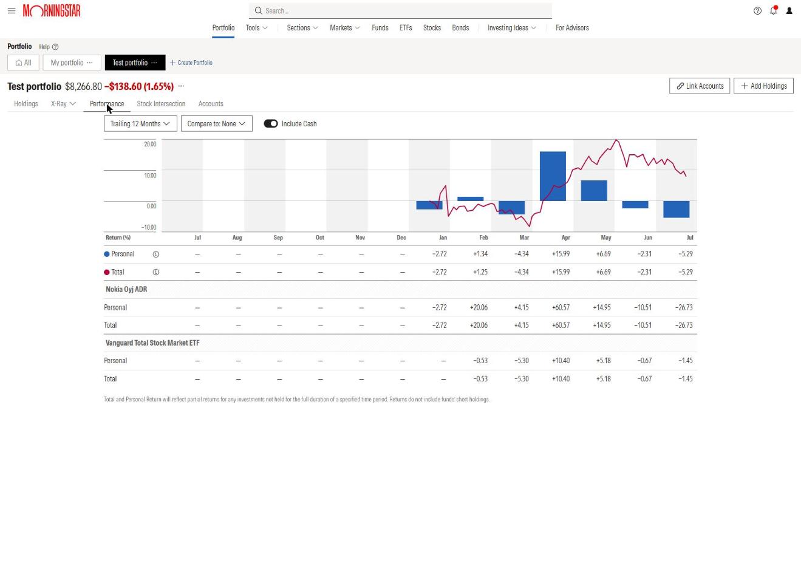This screenshot has height=566, width=801.
Task: Click the Search input field
Action: (400, 11)
